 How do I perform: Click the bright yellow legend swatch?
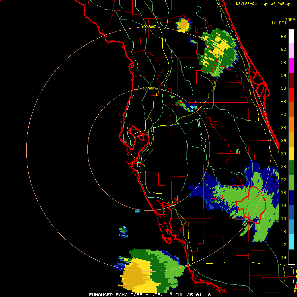click(291, 154)
